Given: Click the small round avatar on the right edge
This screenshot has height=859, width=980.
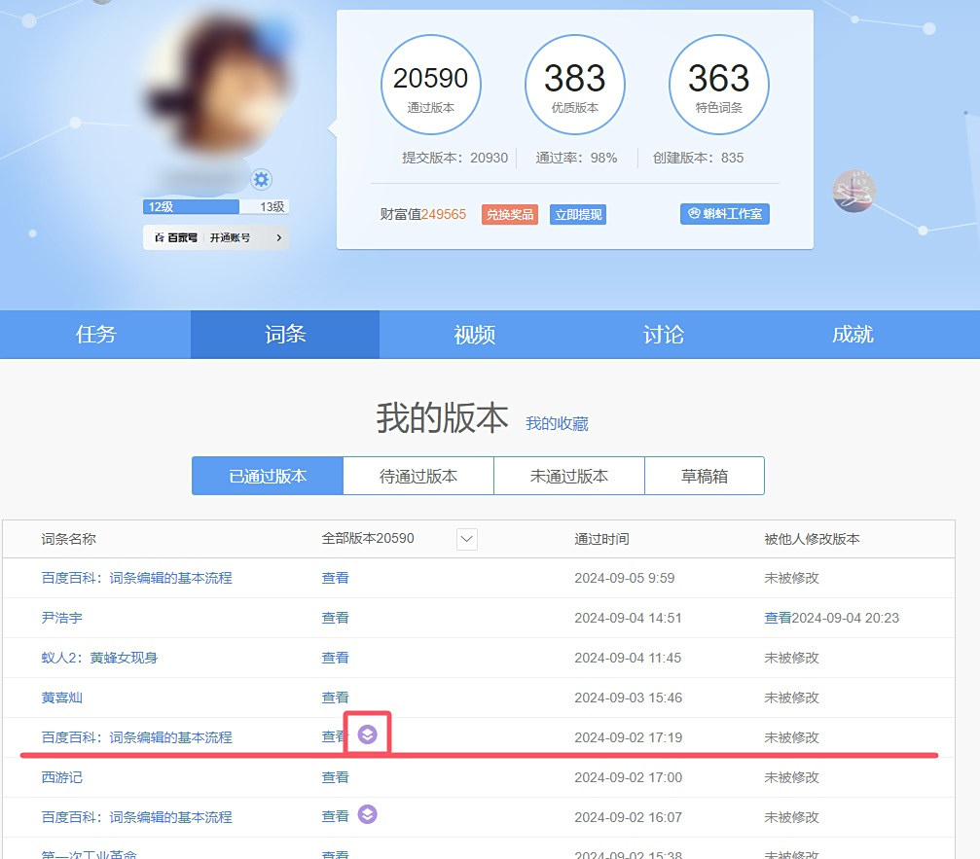Looking at the screenshot, I should (x=854, y=191).
